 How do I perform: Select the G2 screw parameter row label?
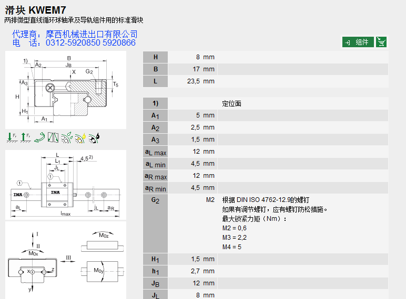(155, 200)
